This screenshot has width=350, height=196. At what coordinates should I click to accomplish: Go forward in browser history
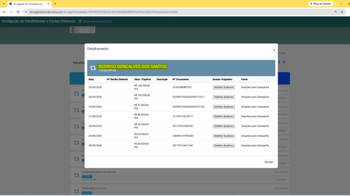(11, 12)
